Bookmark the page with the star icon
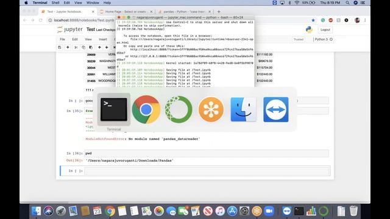The width and height of the screenshot is (390, 219). coord(313,20)
